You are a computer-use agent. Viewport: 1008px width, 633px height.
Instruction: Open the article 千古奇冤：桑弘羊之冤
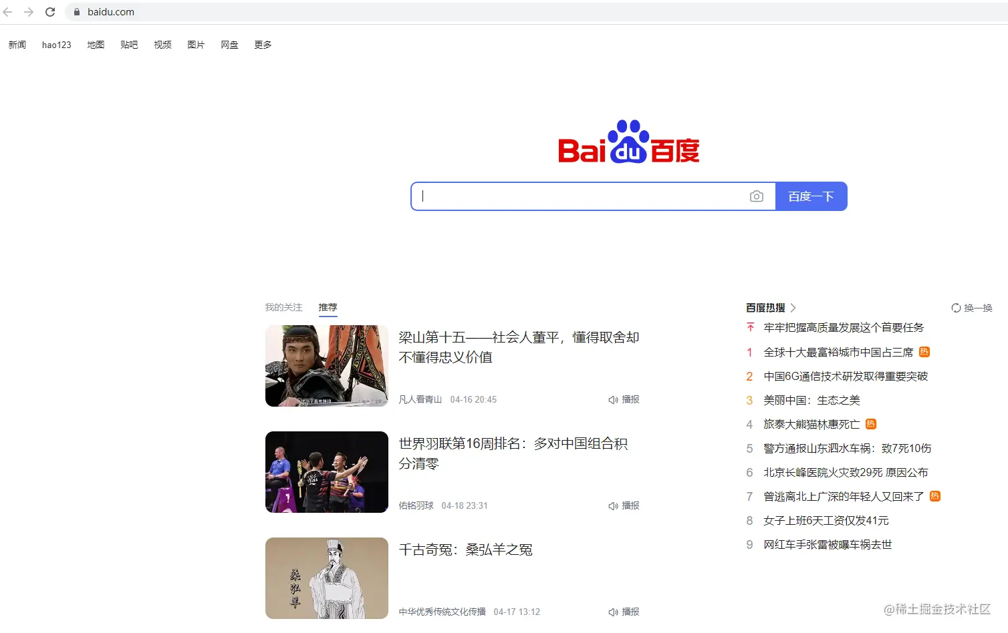[x=466, y=550]
